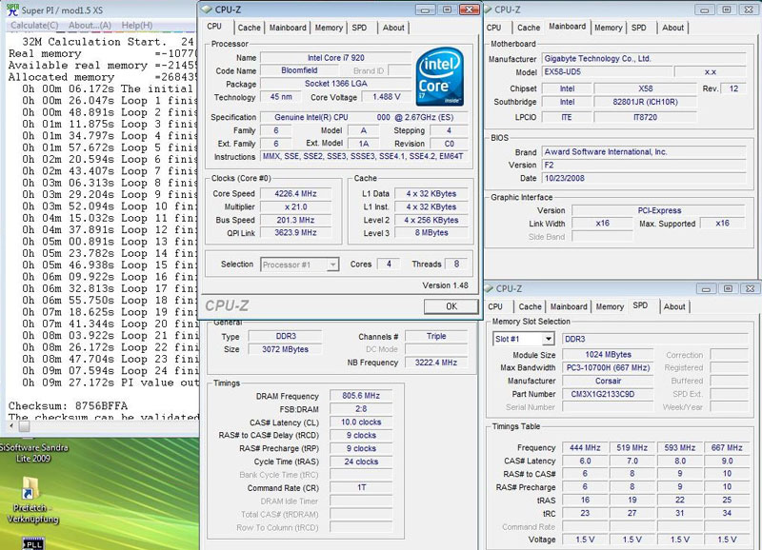The image size is (762, 550).
Task: Expand the Processor #1 selection dropdown
Action: coord(332,265)
